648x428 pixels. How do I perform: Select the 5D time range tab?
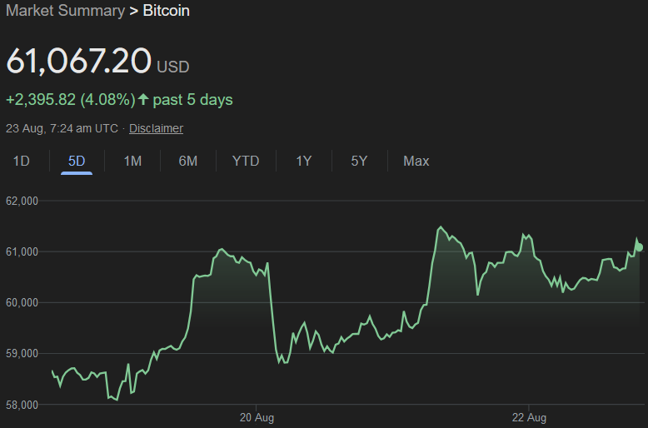[77, 161]
